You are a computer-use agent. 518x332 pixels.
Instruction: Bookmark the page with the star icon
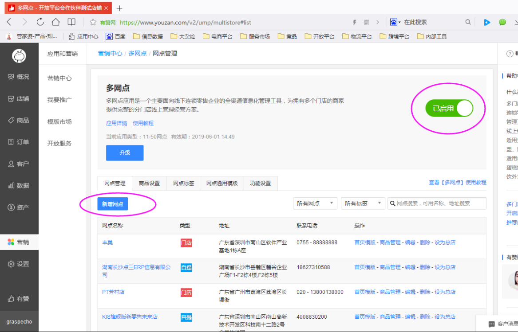tap(93, 22)
